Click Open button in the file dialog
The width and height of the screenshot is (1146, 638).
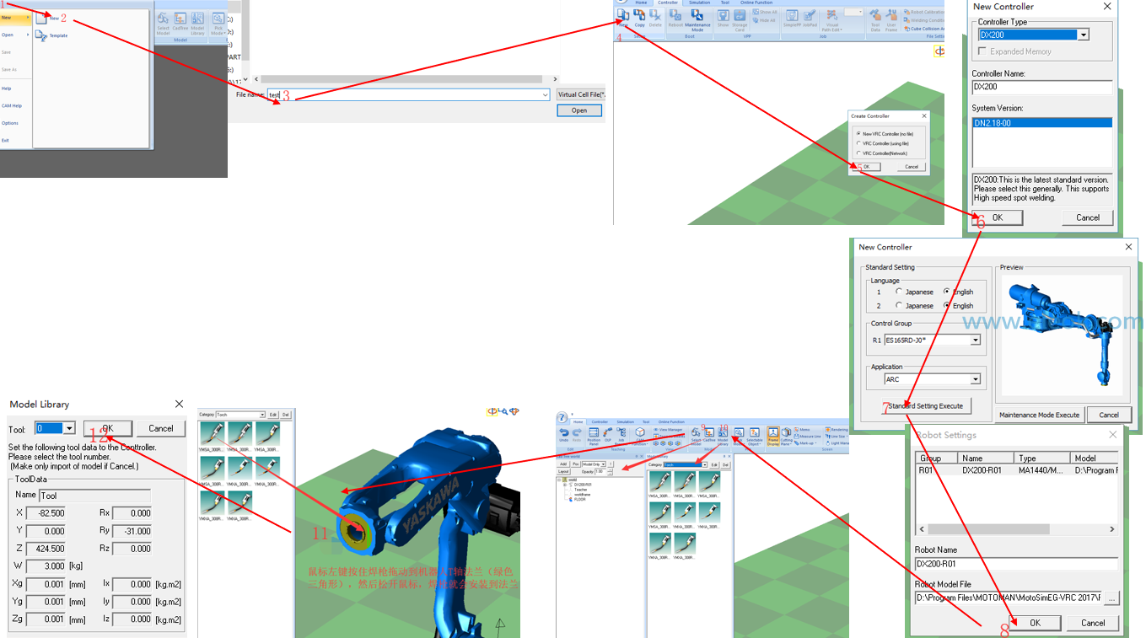pyautogui.click(x=579, y=110)
